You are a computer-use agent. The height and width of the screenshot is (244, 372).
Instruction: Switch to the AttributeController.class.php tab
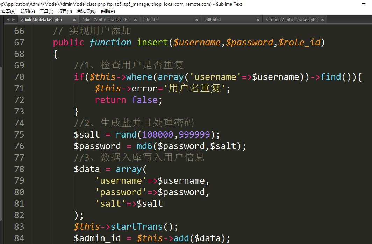point(292,20)
